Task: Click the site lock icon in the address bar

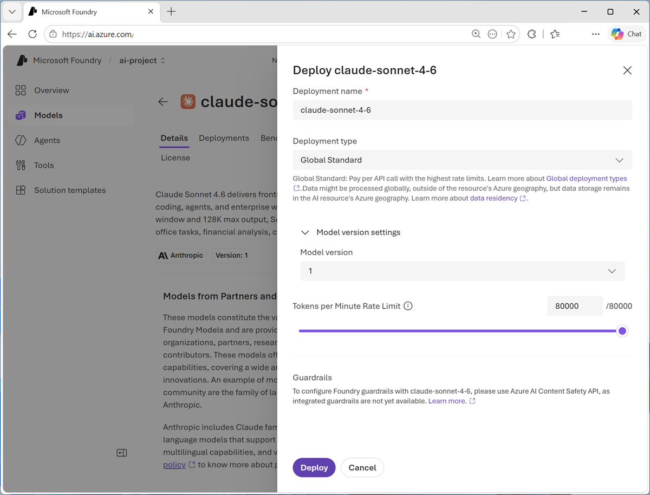Action: [53, 34]
